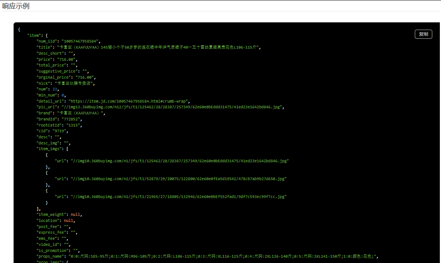Click the image URL ending 9df7c593ec99f7cc.jpg
Viewport: 441px width, 263px height.
tap(178, 197)
